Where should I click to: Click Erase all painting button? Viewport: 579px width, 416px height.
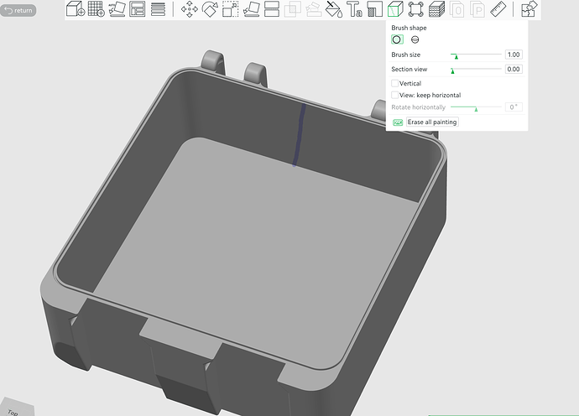[x=432, y=122]
